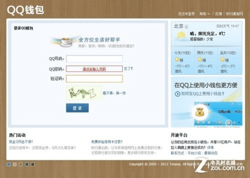250x178 pixels.
Task: Open the 联系方式 contact link
Action: click(x=177, y=153)
